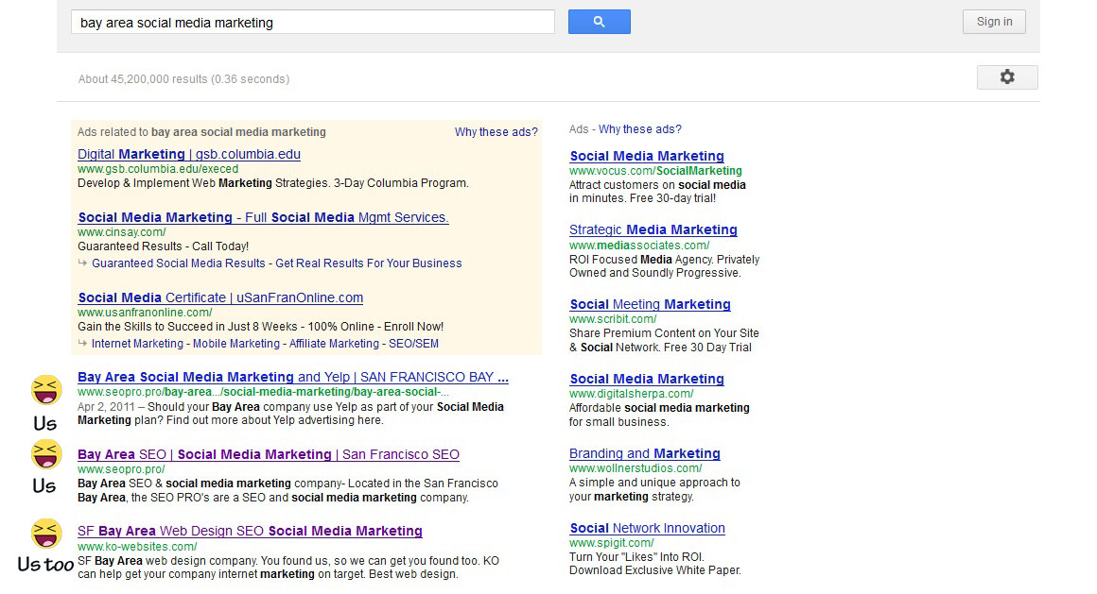This screenshot has height=594, width=1097.
Task: Open the 'Branding and Marketing' sidebar ad
Action: (x=644, y=453)
